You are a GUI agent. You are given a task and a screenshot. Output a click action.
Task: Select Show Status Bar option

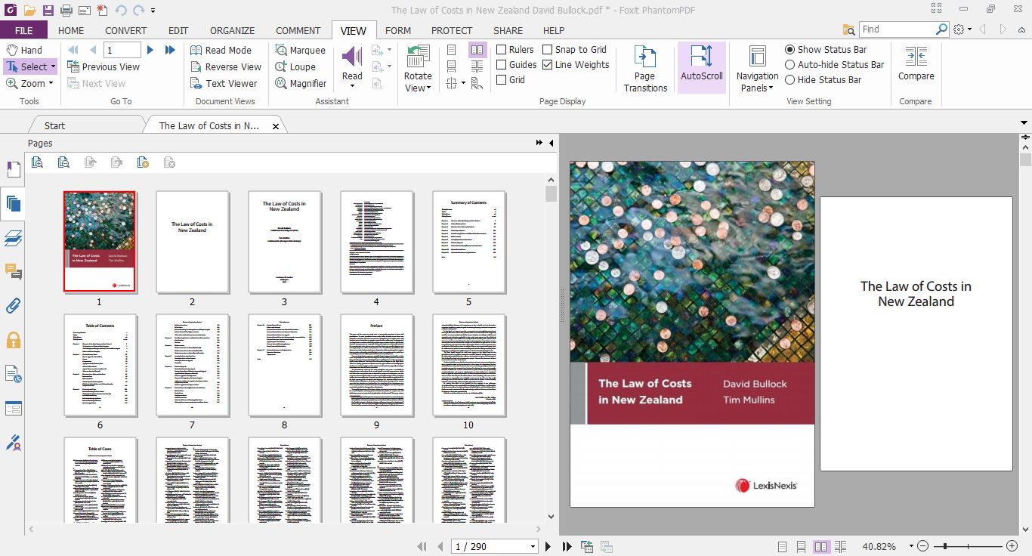826,49
